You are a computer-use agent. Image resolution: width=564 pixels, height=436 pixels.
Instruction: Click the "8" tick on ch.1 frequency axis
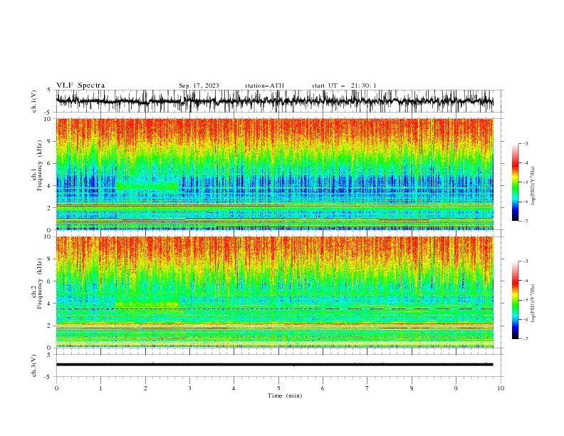51,141
